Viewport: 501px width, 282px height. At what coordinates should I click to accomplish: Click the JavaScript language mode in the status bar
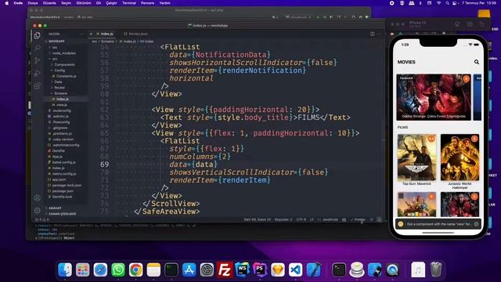330,219
